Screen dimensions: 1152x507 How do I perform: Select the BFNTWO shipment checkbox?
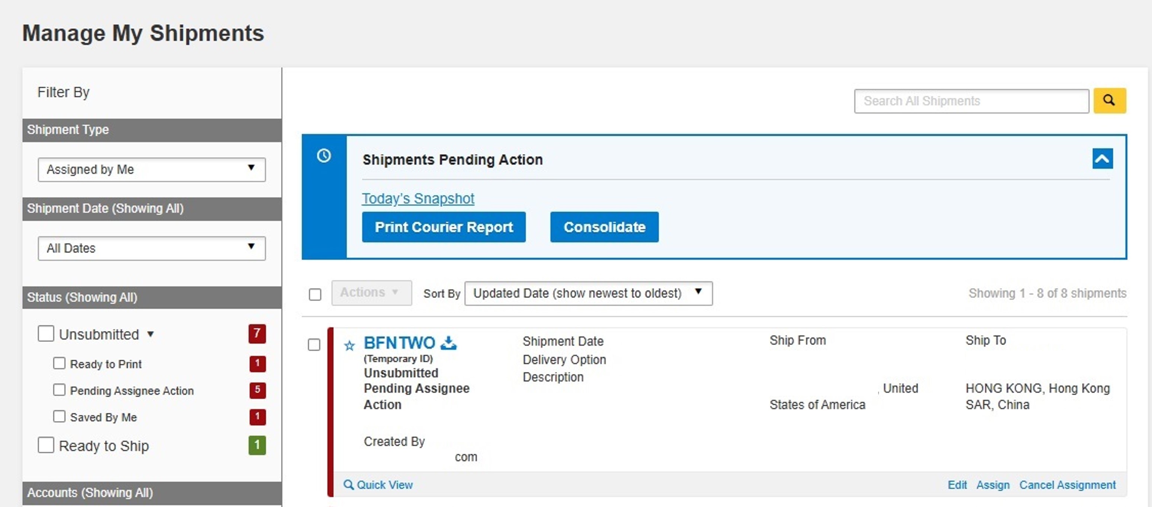(314, 345)
